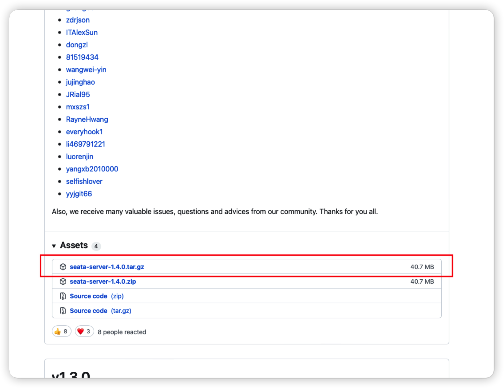
Task: Download Source code (zip)
Action: click(x=97, y=296)
